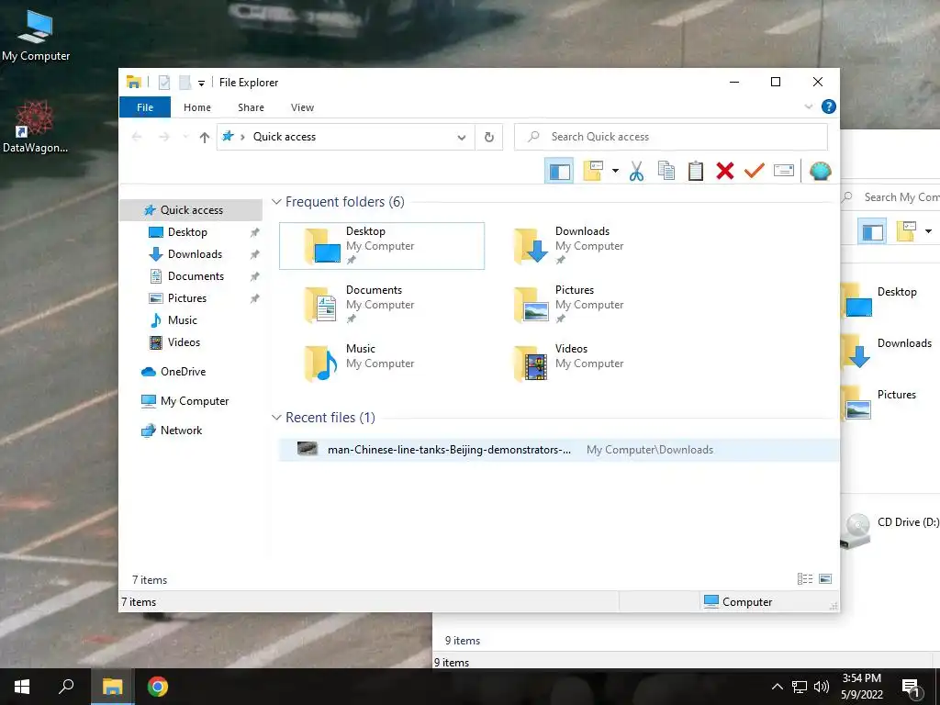Click the Rename toolbar icon
This screenshot has width=940, height=705.
tap(784, 171)
